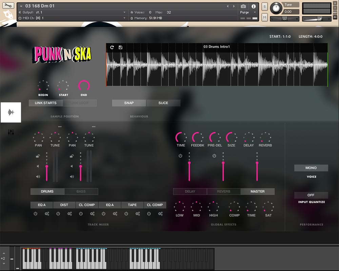The height and width of the screenshot is (271, 339).
Task: Click the wrench icon in the instrument header
Action: [x=8, y=6]
